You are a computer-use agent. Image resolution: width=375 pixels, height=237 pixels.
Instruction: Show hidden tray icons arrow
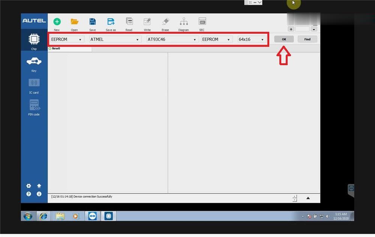[303, 216]
